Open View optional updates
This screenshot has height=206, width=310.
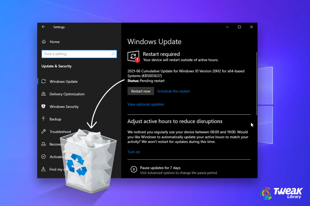click(x=145, y=104)
